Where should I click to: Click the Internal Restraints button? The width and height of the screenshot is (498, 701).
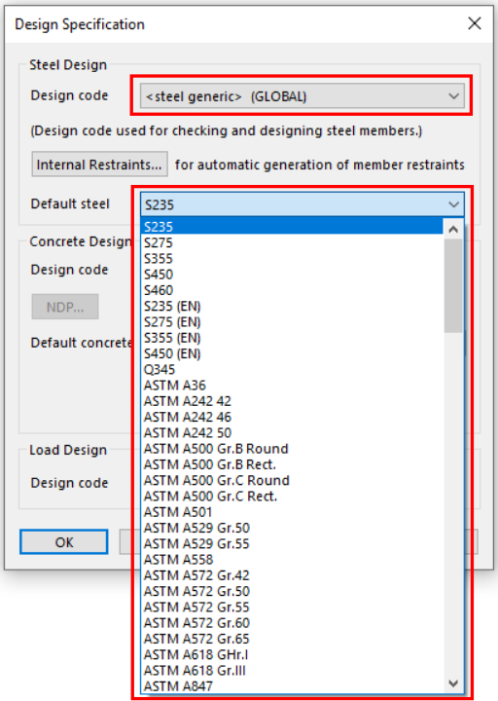click(99, 165)
